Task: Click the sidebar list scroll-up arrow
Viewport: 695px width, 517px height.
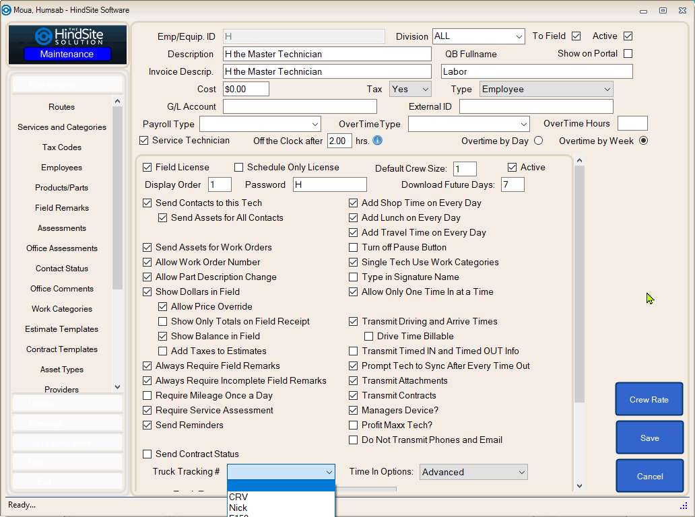Action: [118, 102]
